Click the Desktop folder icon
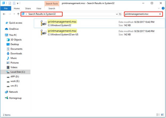 pyautogui.click(x=8, y=44)
